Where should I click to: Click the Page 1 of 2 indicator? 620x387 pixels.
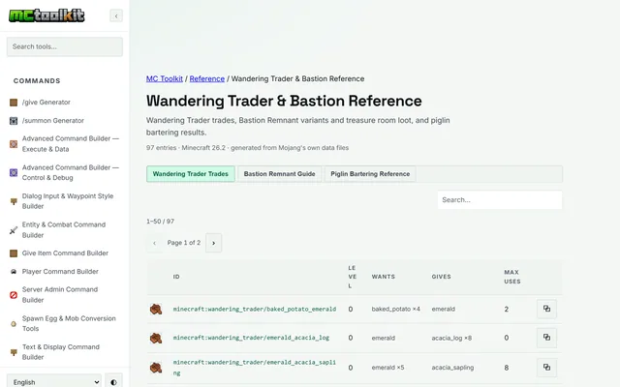pyautogui.click(x=184, y=243)
